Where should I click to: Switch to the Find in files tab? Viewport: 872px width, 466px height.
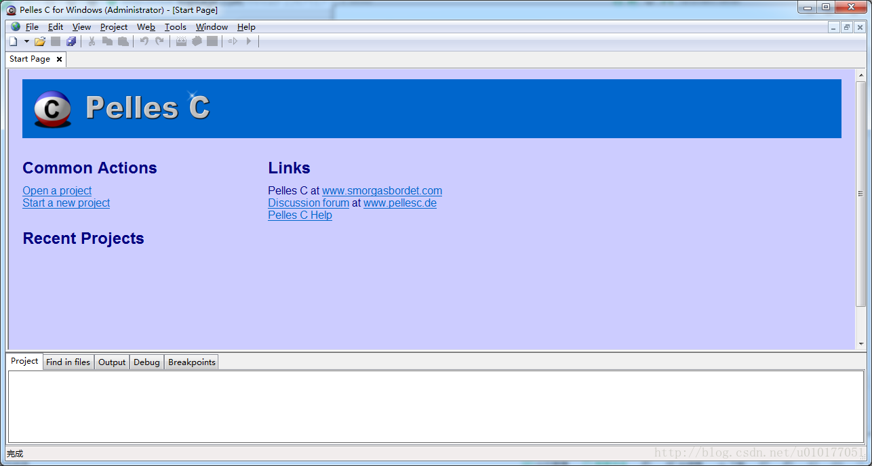68,362
